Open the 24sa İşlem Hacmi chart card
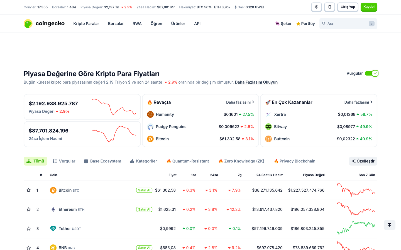Screen dimensions: 401x250 pos(82,134)
